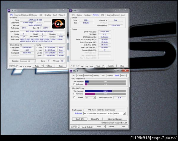Expand the Tools arrow in the CPU window
178x141 pixels.
(x=42, y=66)
